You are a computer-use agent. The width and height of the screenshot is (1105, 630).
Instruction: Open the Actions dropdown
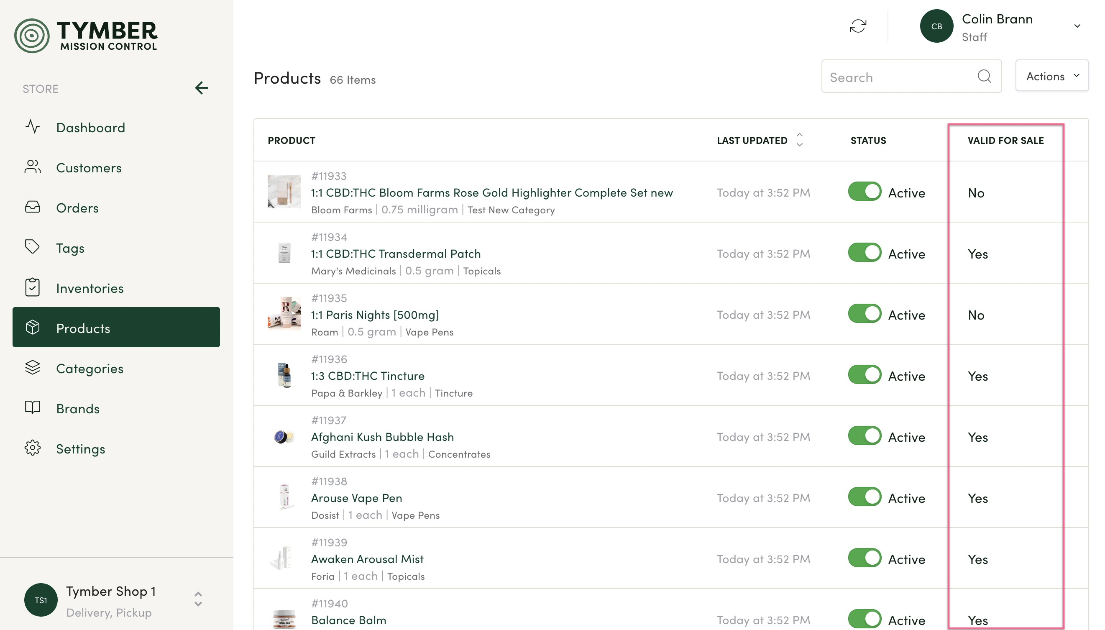(1052, 76)
